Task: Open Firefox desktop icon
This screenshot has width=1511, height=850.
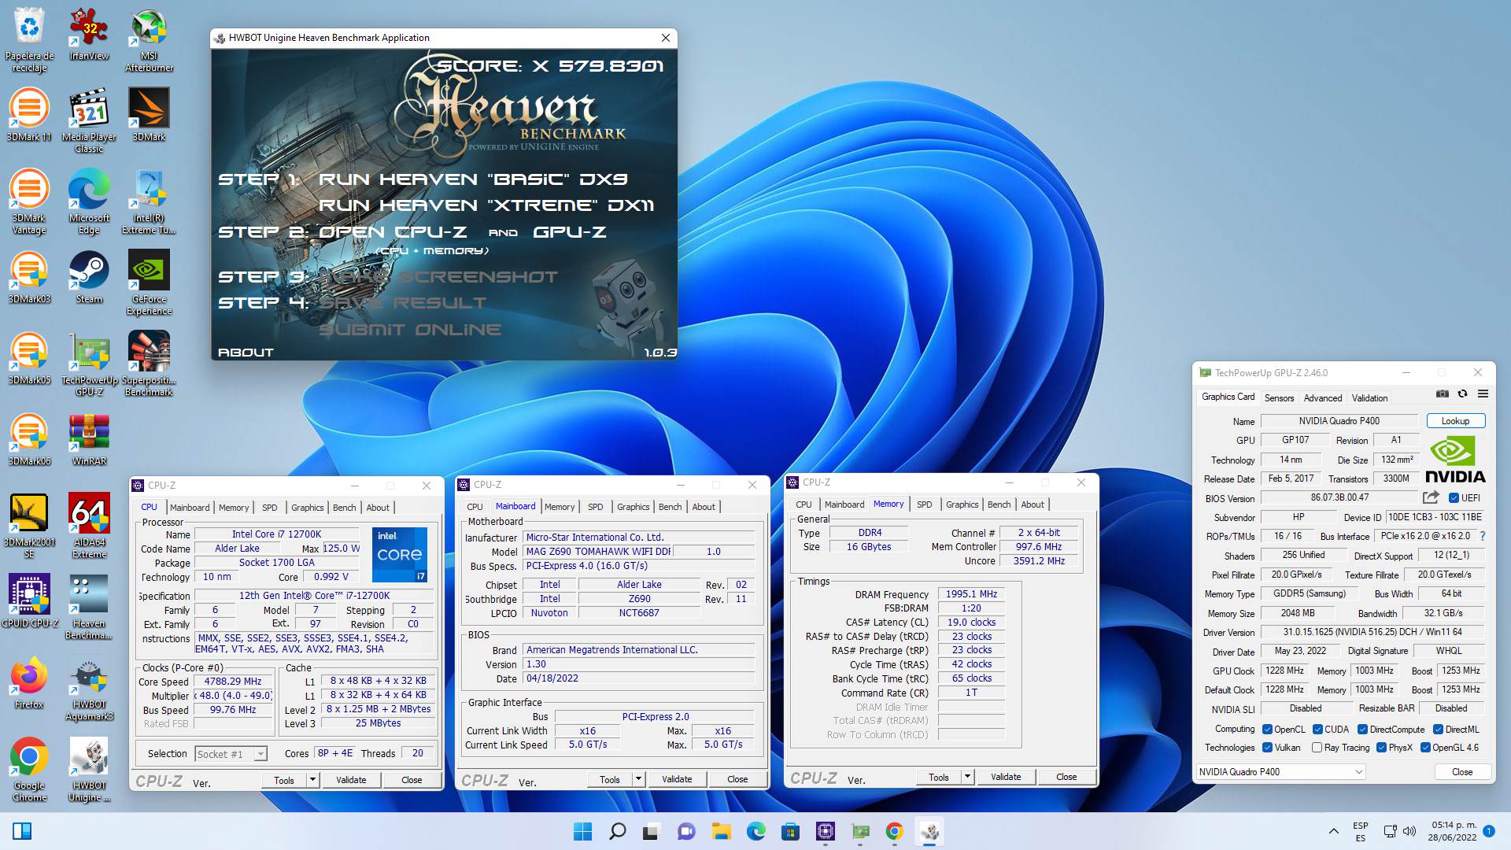Action: 29,682
